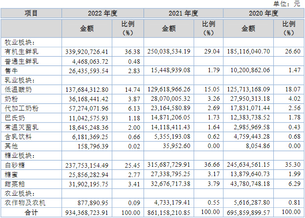Click the 牧业板块 section row label
The height and width of the screenshot is (218, 305).
20,42
